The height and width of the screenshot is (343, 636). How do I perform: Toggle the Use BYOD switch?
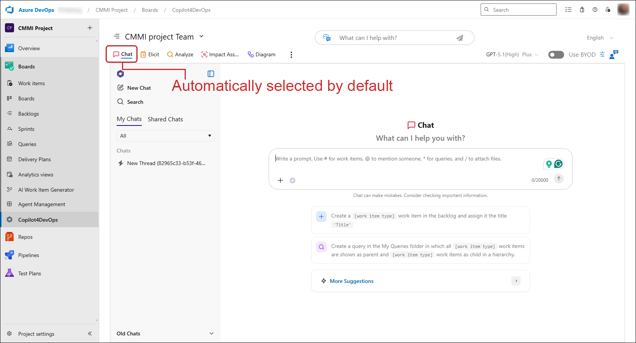click(556, 55)
